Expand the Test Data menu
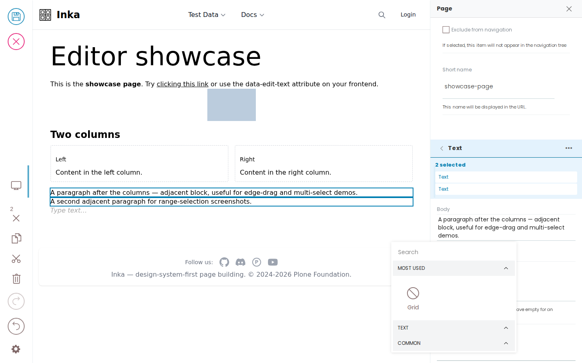Viewport: 582px width, 363px height. [207, 15]
